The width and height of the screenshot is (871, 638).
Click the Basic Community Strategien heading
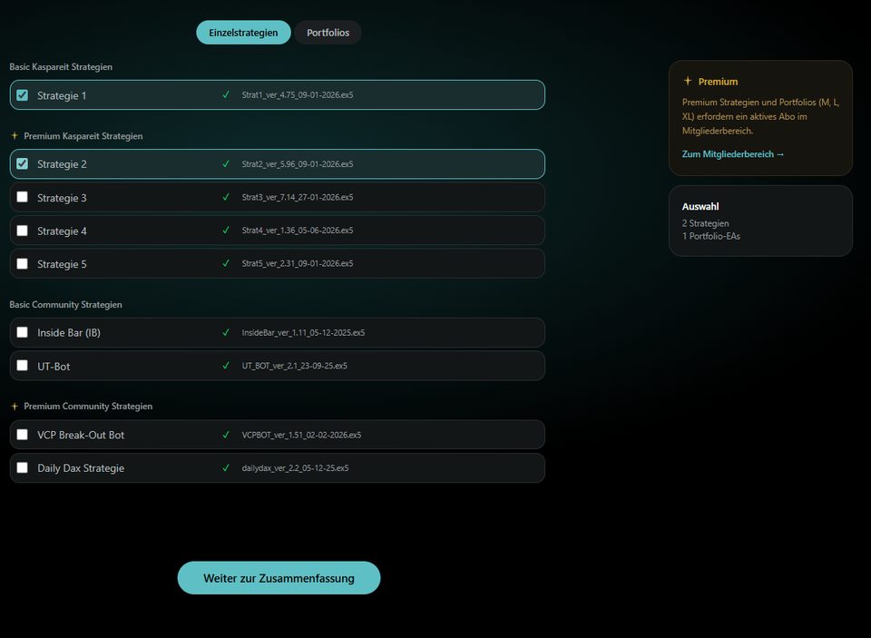click(x=65, y=305)
